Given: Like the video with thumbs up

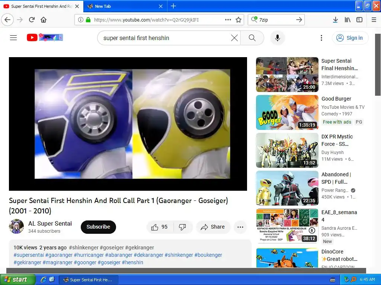Looking at the screenshot, I should pos(159,227).
